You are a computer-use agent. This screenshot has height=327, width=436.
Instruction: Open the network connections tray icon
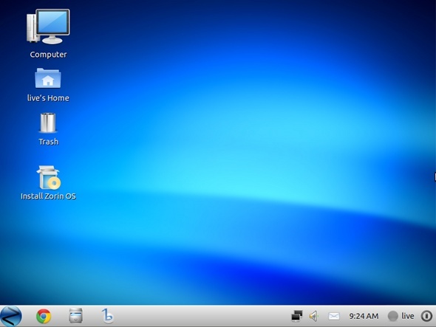pos(296,316)
